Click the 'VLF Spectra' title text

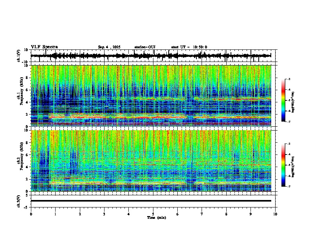[45, 47]
